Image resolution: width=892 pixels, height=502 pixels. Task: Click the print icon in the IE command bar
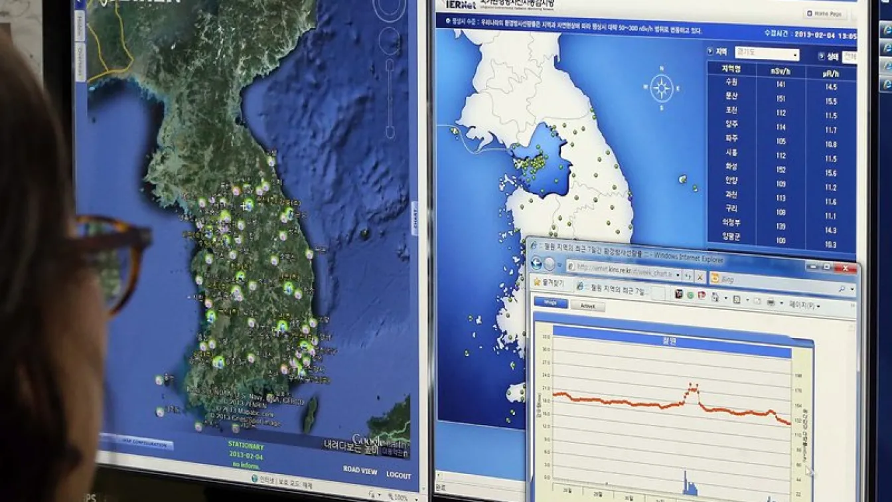[x=771, y=301]
